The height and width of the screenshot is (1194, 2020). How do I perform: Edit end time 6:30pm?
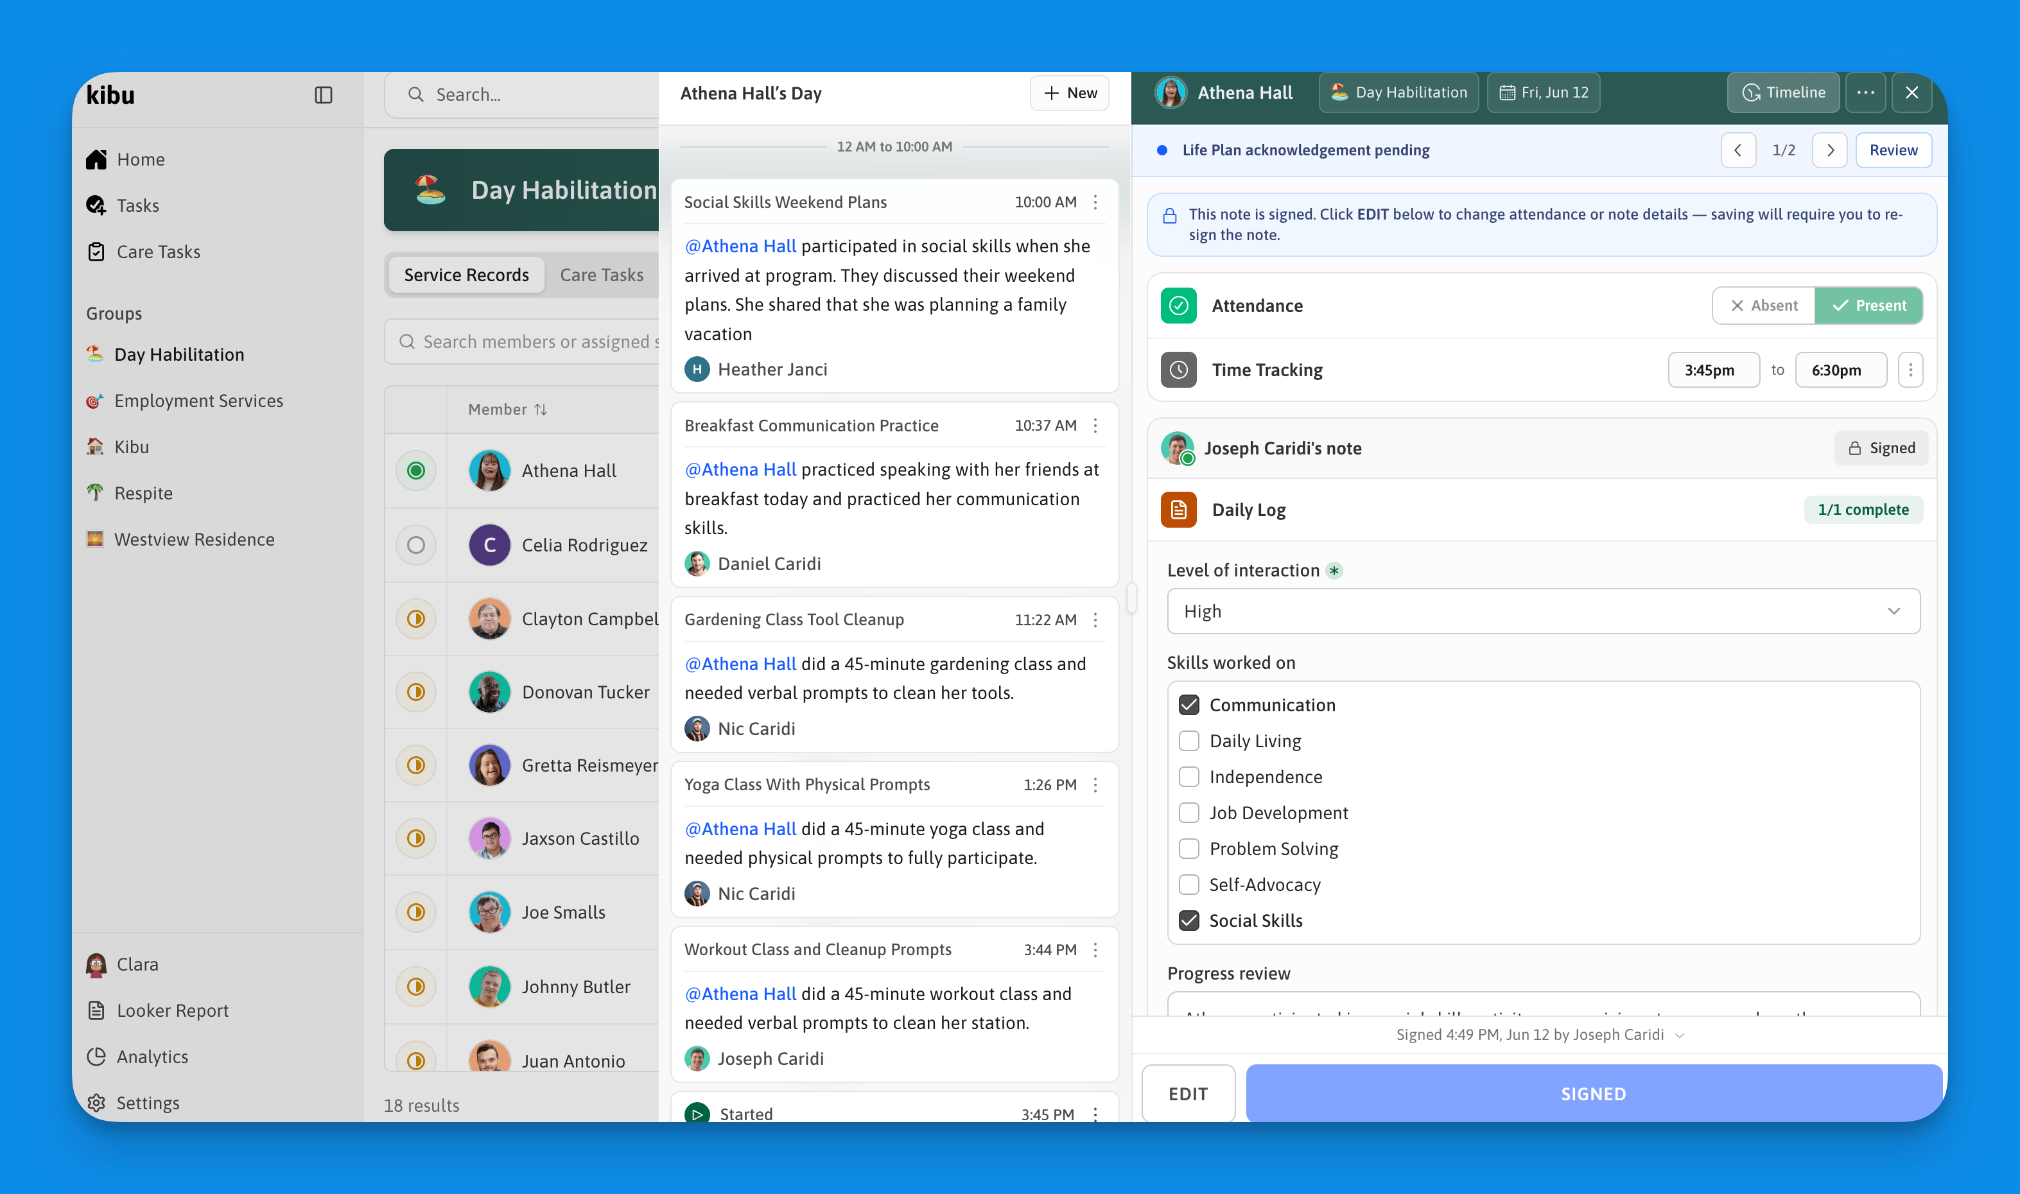[x=1840, y=370]
